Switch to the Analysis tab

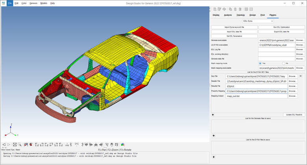coord(228,15)
